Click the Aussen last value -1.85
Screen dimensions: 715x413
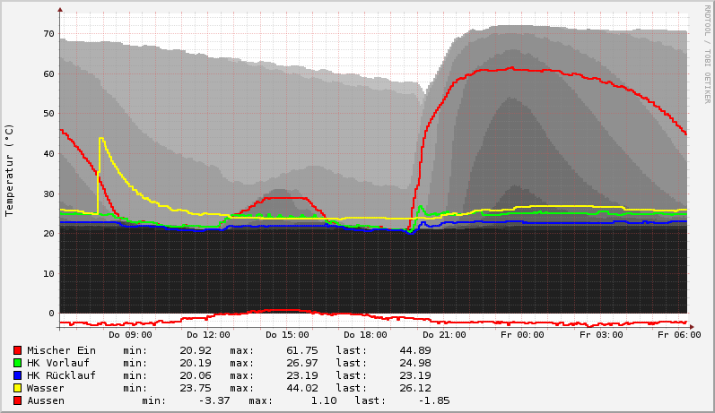[433, 400]
